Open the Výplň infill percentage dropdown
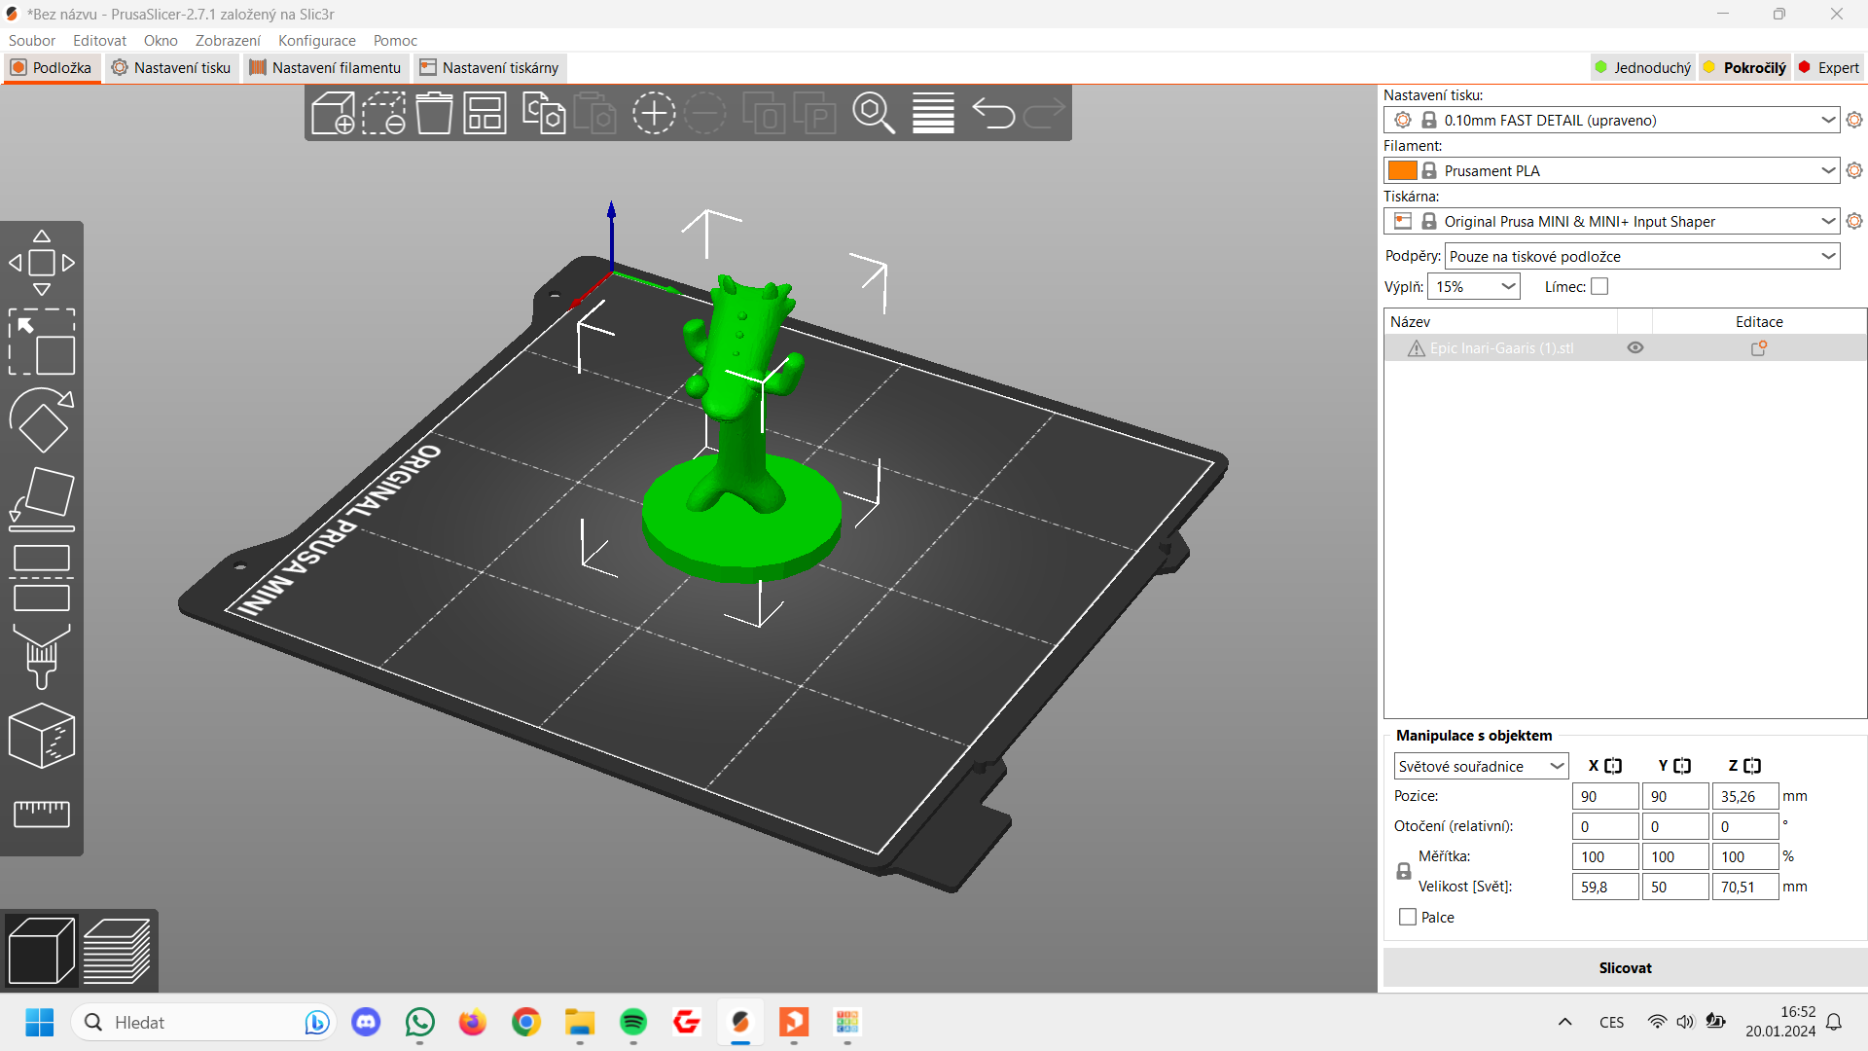The height and width of the screenshot is (1051, 1868). pos(1508,286)
